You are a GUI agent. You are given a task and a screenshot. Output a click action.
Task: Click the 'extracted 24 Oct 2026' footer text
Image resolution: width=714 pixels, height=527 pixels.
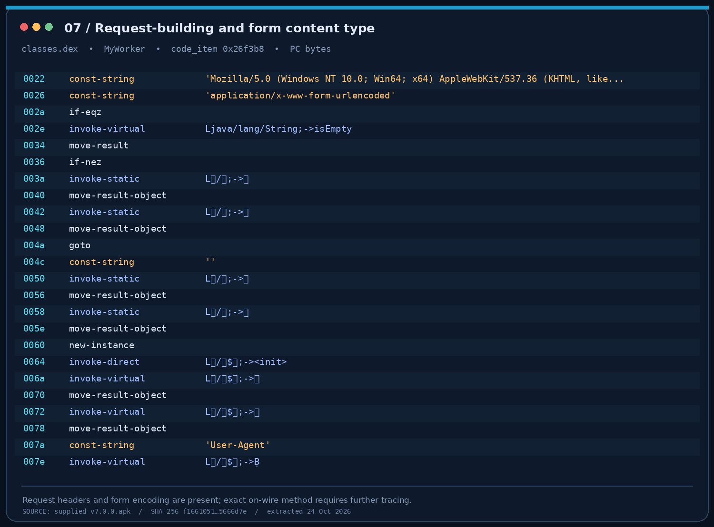[309, 512]
